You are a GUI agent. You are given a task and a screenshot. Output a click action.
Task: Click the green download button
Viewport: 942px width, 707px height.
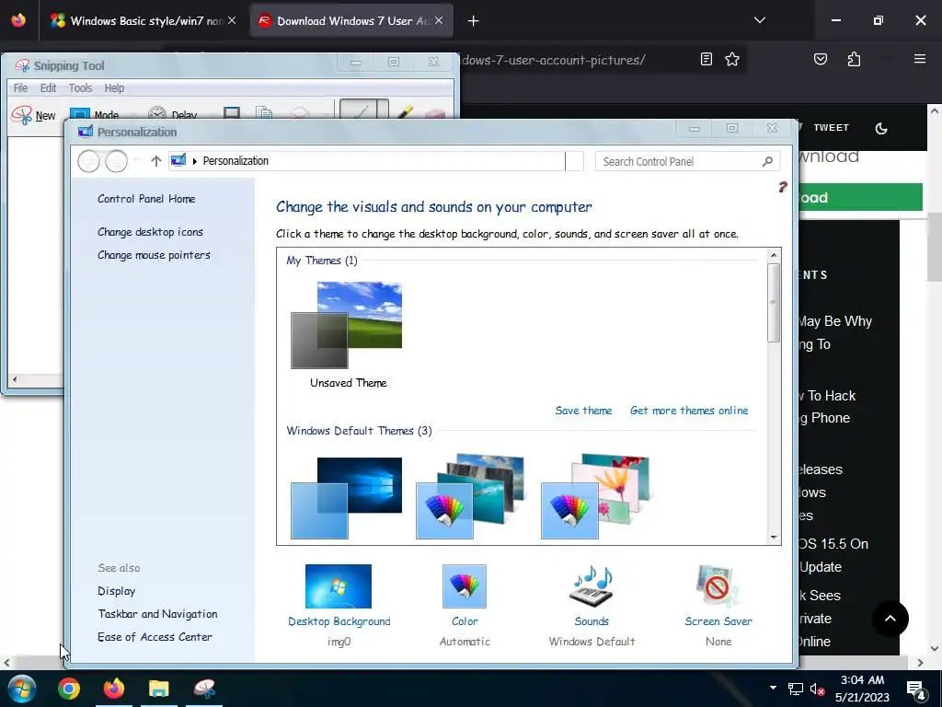(x=860, y=197)
